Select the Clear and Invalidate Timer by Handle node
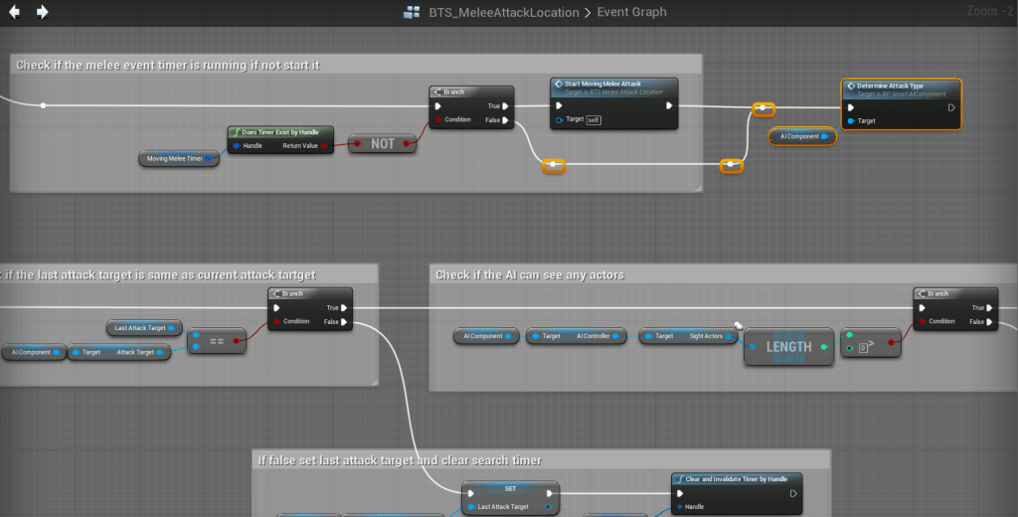Viewport: 1018px width, 517px height. (736, 479)
